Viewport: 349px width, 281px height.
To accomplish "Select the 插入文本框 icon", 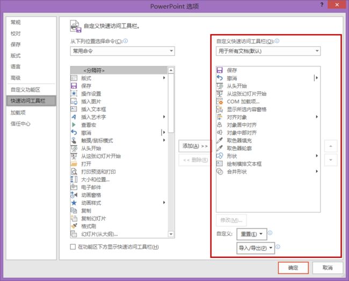I will (x=74, y=109).
